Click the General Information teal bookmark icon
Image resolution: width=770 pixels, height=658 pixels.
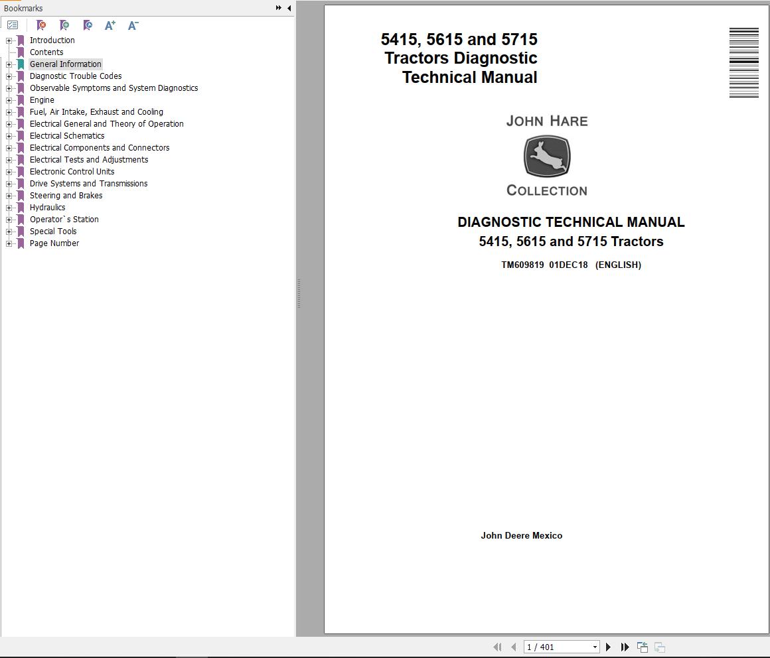(21, 64)
